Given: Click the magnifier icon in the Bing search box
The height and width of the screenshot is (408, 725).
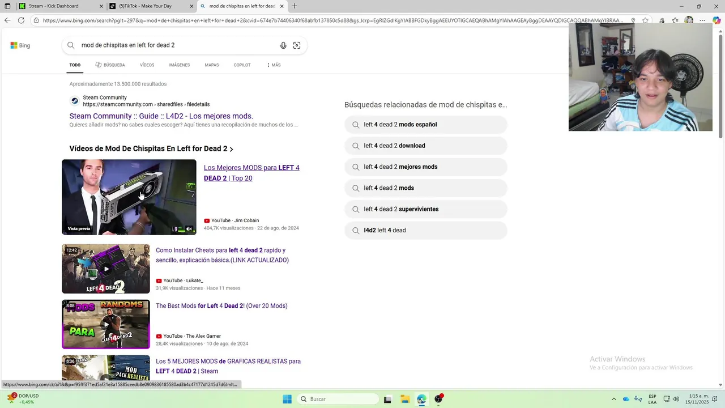Looking at the screenshot, I should click(x=71, y=45).
